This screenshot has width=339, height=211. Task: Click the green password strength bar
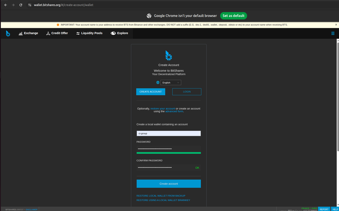tap(169, 153)
